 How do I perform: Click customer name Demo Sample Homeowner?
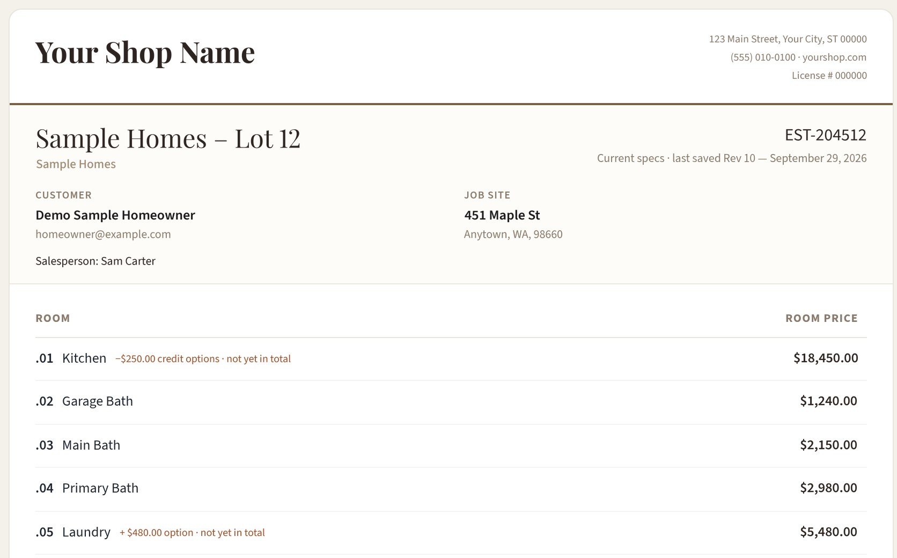click(x=115, y=215)
